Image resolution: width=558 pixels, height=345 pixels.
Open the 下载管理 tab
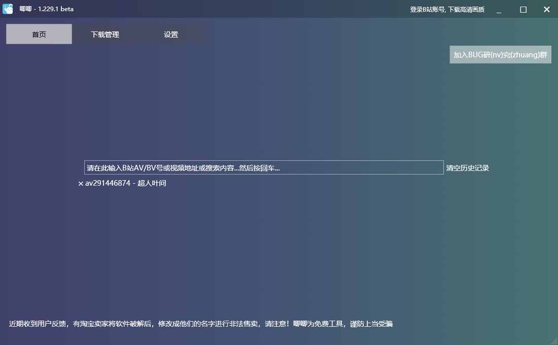(x=104, y=34)
